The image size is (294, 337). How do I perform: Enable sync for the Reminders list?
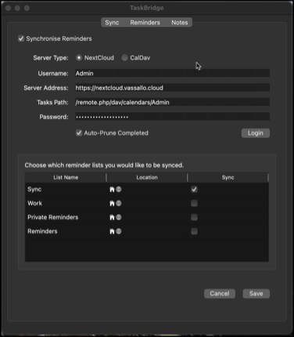point(194,231)
